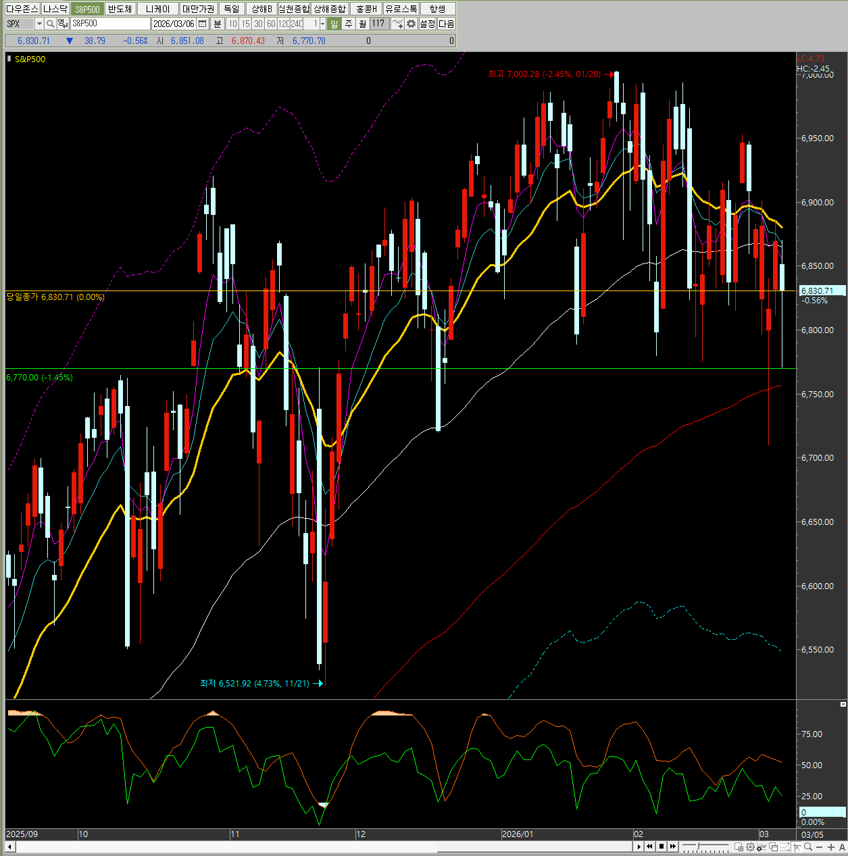Switch to the 독일 index tab

pos(232,9)
